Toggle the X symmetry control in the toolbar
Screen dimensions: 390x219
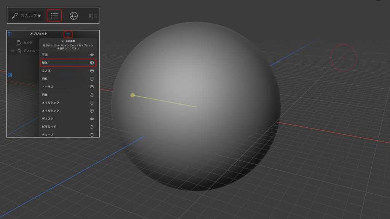[90, 15]
